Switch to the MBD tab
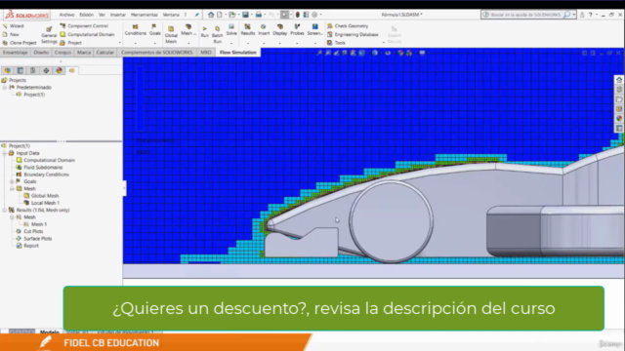Screen dimensions: 625x351 [x=206, y=53]
